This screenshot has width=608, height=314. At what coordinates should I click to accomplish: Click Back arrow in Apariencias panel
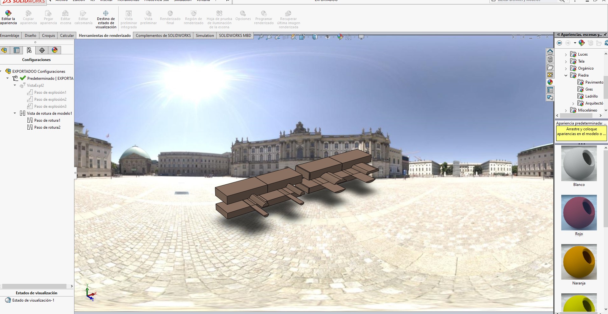pos(559,43)
